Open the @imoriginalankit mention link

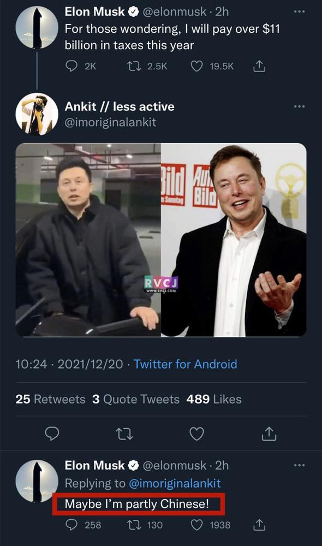[x=175, y=483]
